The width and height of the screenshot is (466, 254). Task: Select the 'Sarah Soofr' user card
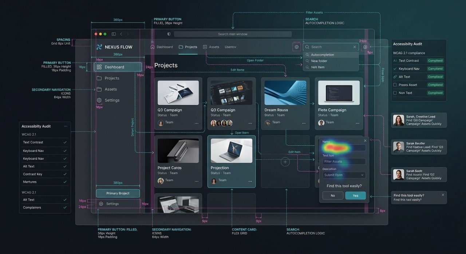point(419,174)
